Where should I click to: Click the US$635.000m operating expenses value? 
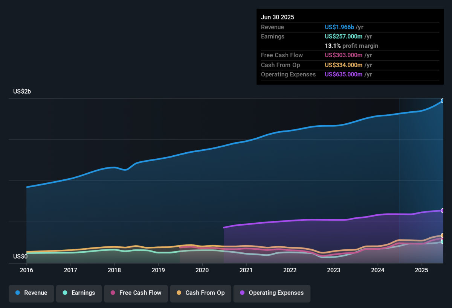(344, 74)
